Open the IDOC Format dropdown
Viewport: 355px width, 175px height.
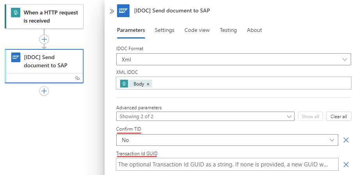point(233,59)
